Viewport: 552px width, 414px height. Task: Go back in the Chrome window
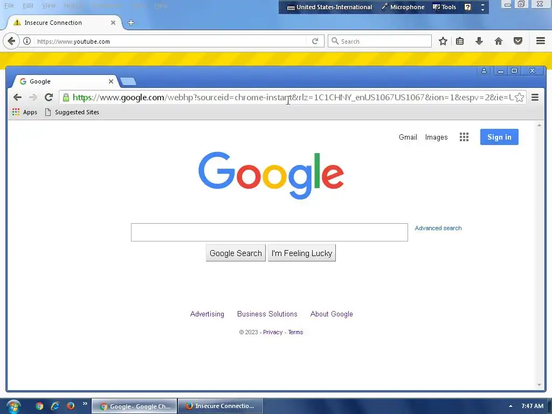pos(17,97)
